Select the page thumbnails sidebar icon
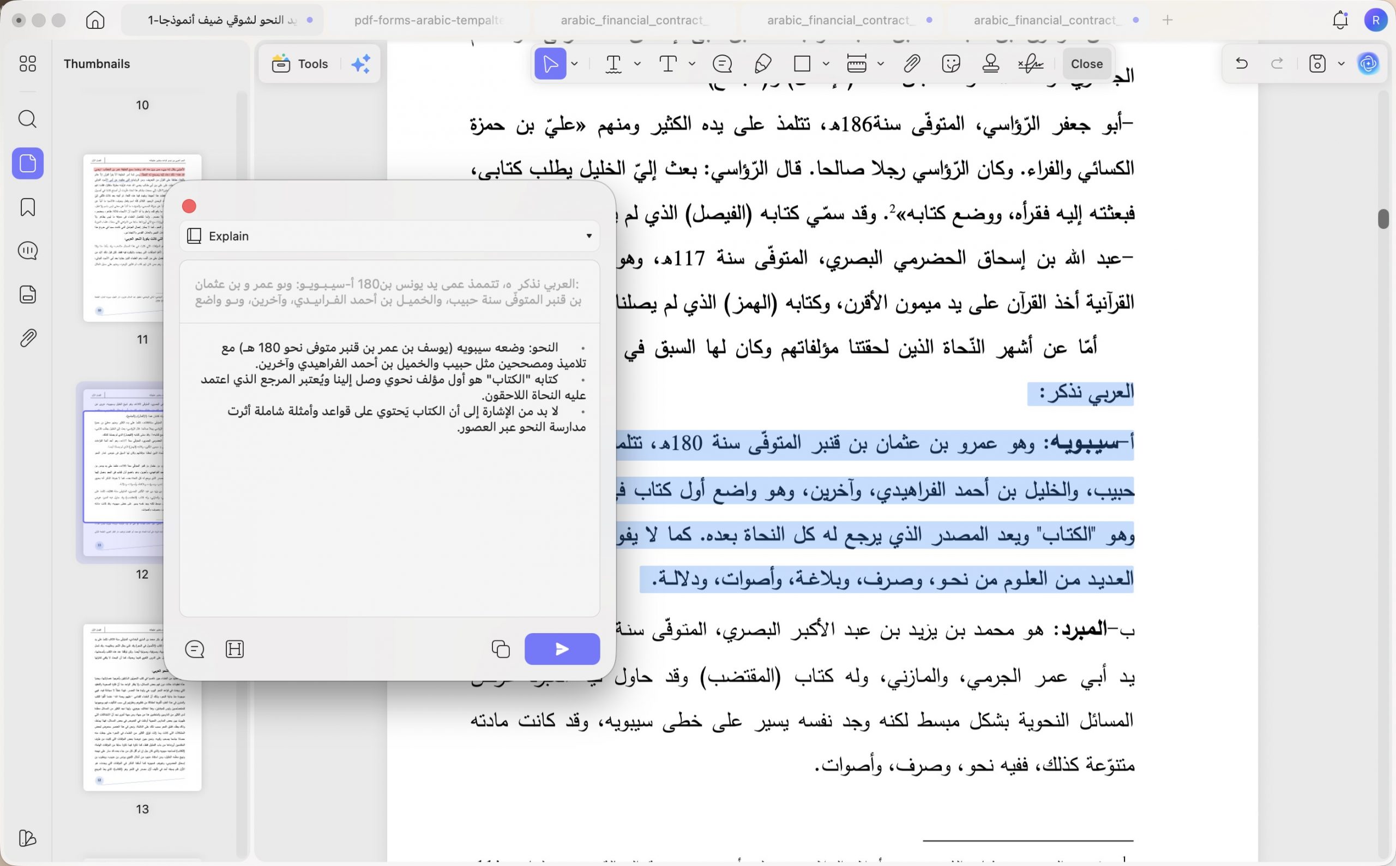Viewport: 1396px width, 866px height. coord(27,163)
